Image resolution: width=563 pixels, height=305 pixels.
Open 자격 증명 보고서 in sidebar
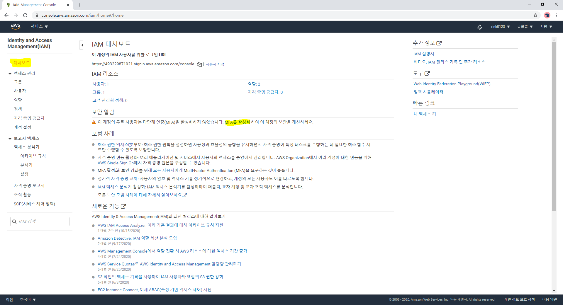point(29,186)
